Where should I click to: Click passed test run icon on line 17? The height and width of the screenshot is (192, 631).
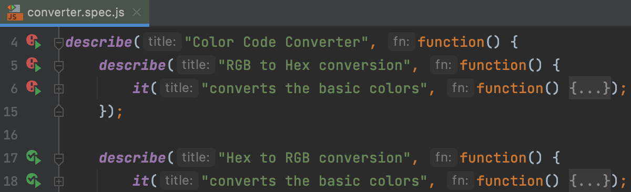click(x=34, y=157)
